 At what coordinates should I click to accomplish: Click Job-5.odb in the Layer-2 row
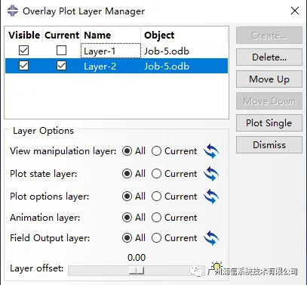coord(167,67)
